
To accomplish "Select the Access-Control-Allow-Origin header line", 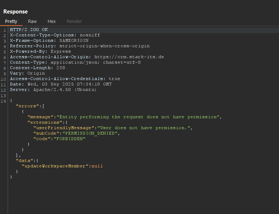I will [x=87, y=57].
